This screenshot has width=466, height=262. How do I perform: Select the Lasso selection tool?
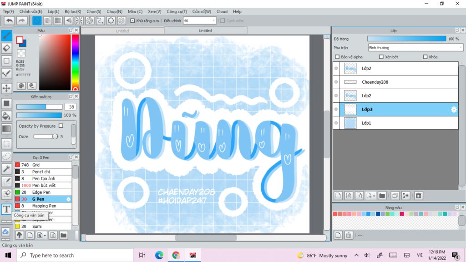[x=6, y=156]
